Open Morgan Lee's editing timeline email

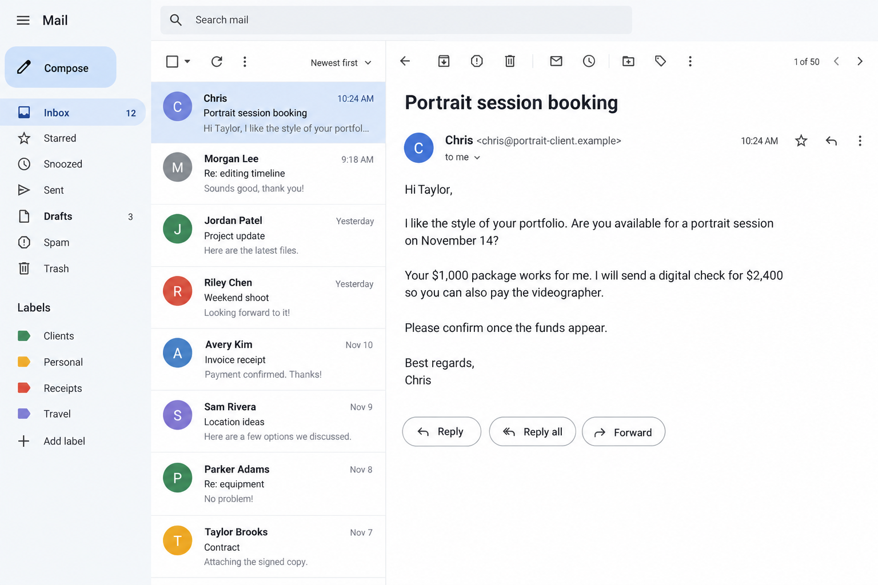268,174
